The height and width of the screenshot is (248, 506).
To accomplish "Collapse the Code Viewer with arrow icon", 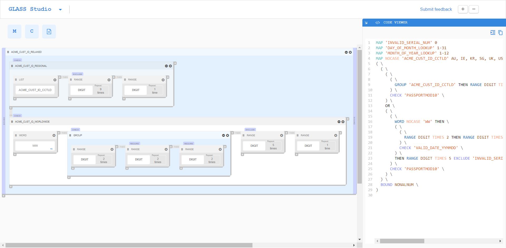I will click(x=366, y=23).
